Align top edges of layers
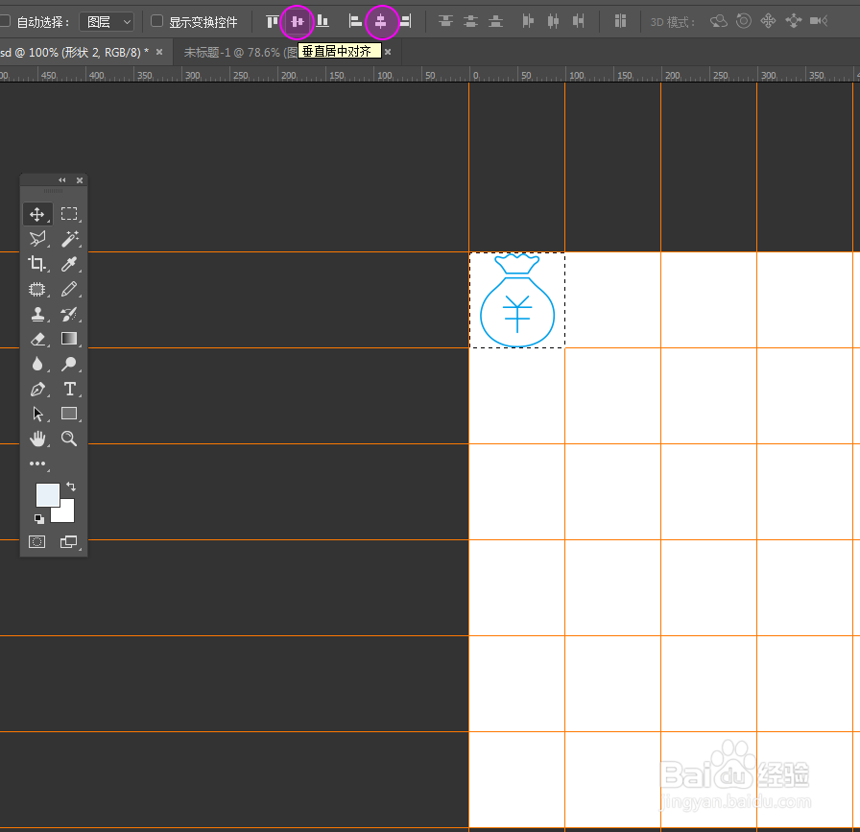Viewport: 860px width, 832px height. pos(273,21)
